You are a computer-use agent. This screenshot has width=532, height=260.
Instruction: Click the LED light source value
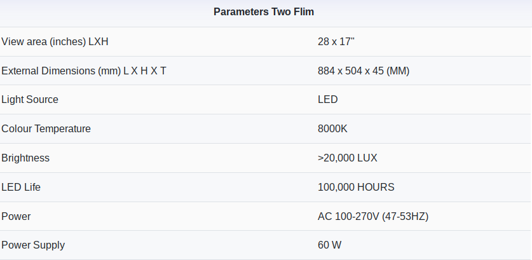(x=327, y=100)
